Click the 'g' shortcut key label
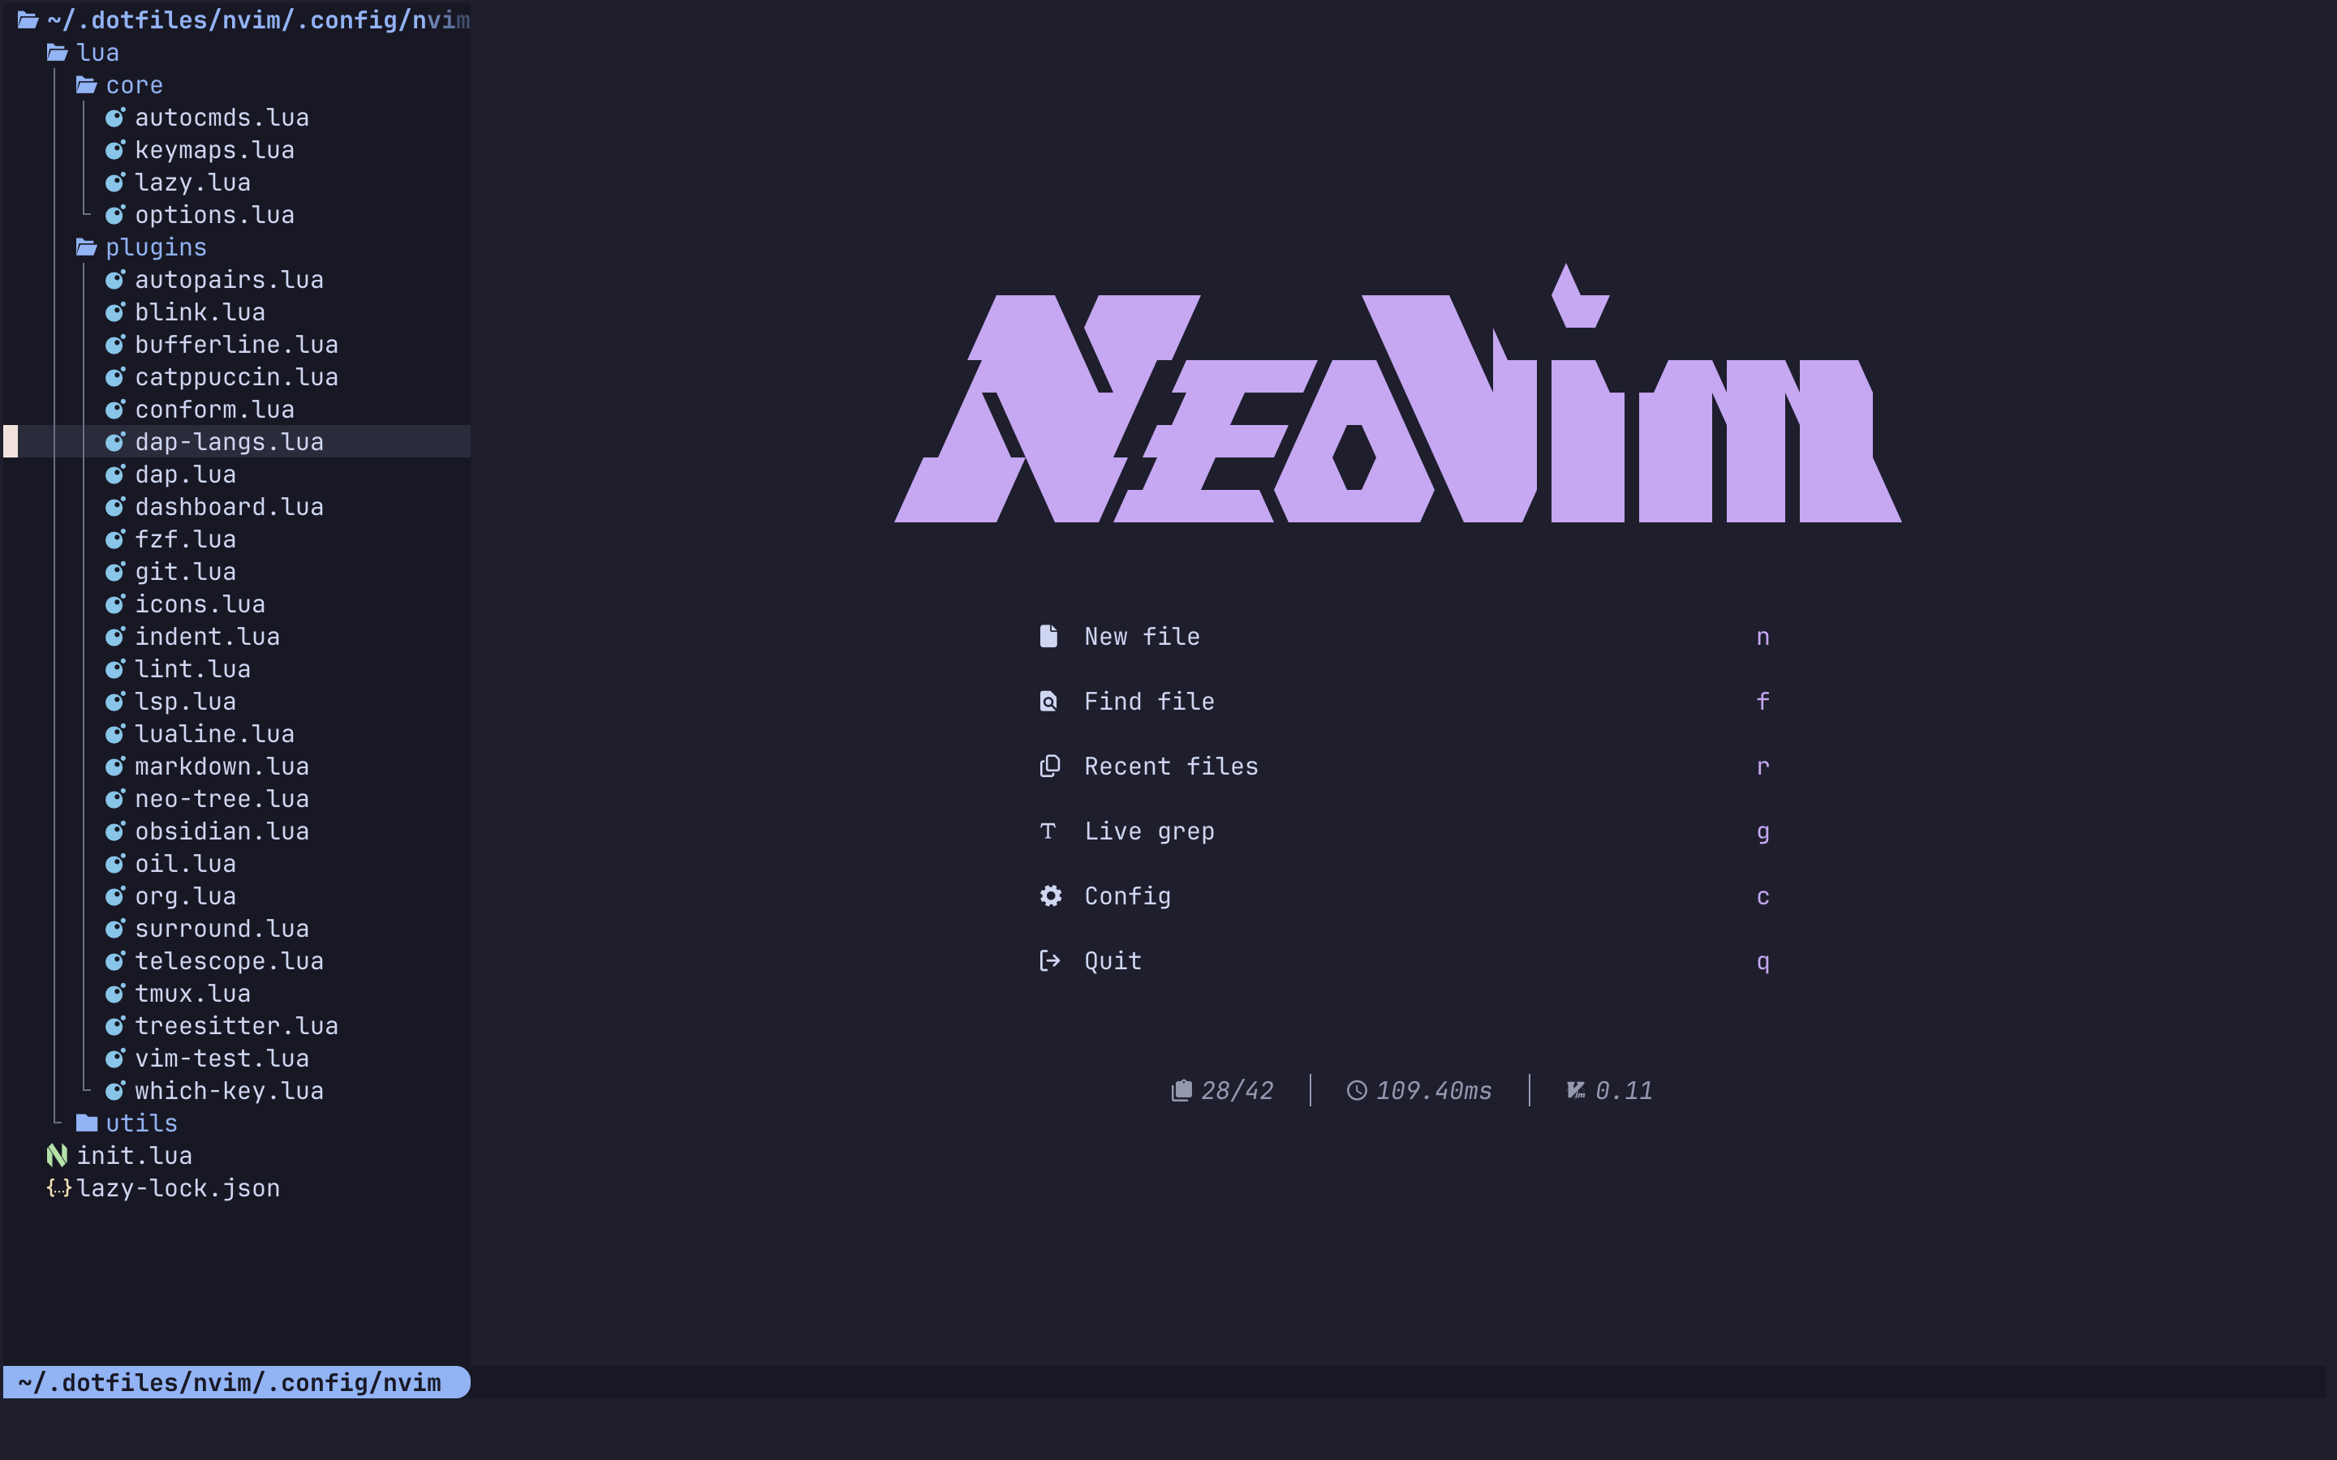The image size is (2337, 1460). click(1762, 833)
